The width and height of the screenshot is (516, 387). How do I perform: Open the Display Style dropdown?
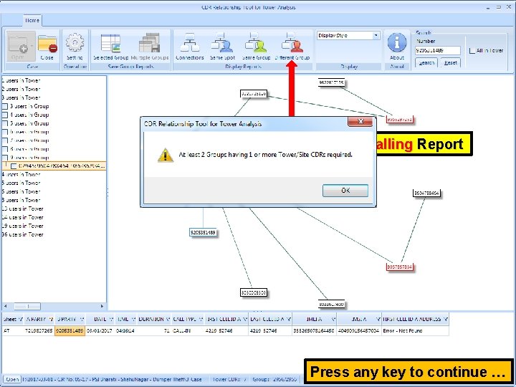[376, 35]
